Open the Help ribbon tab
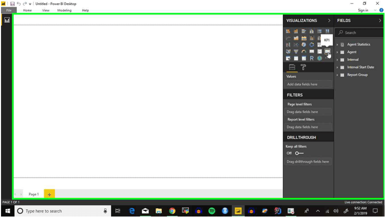Screen dimensions: 385x217 pos(85,10)
